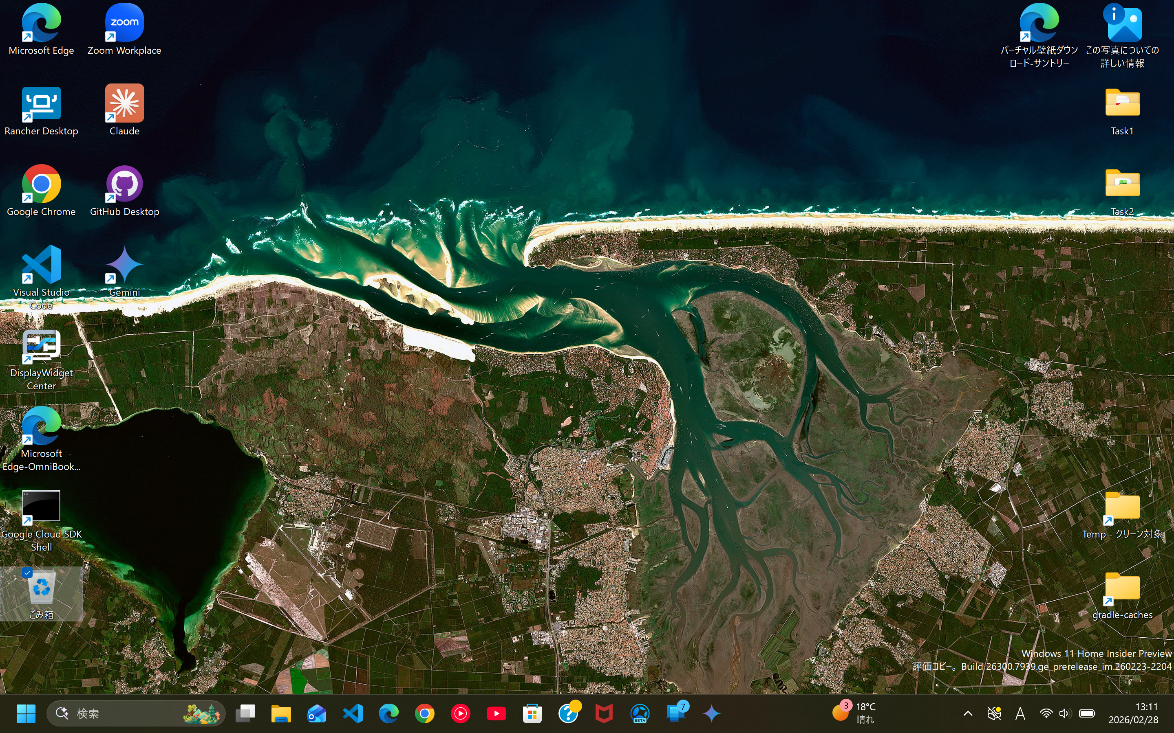Open the Windows Start menu
This screenshot has width=1174, height=733.
coord(26,713)
